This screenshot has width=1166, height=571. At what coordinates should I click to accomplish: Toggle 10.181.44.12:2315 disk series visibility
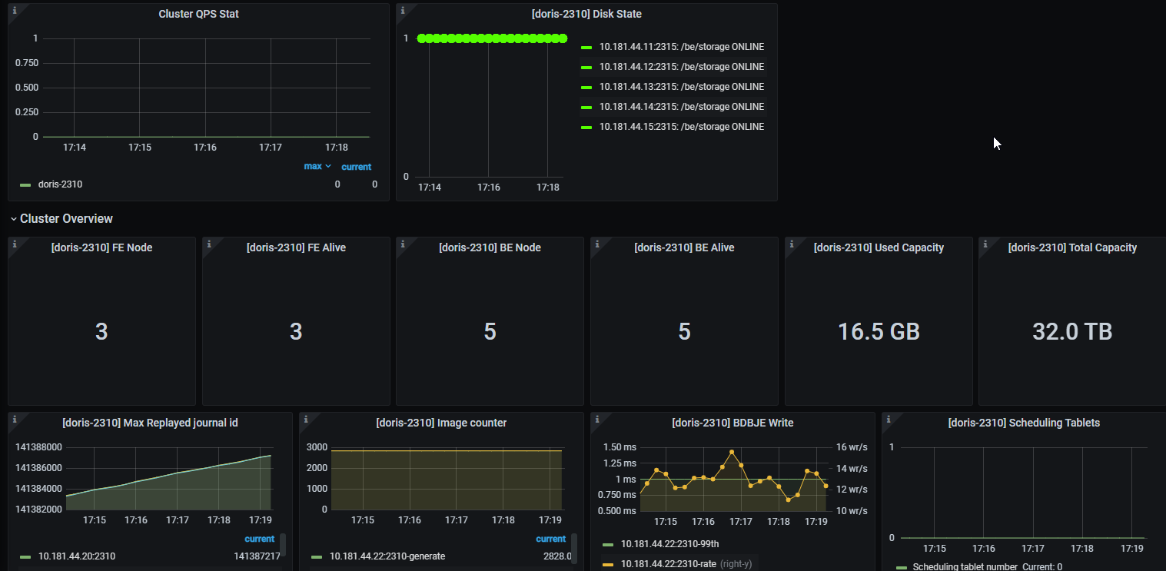click(x=682, y=67)
